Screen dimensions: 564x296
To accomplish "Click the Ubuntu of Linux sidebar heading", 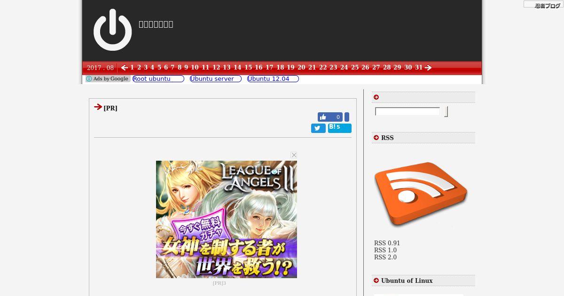I will point(407,280).
